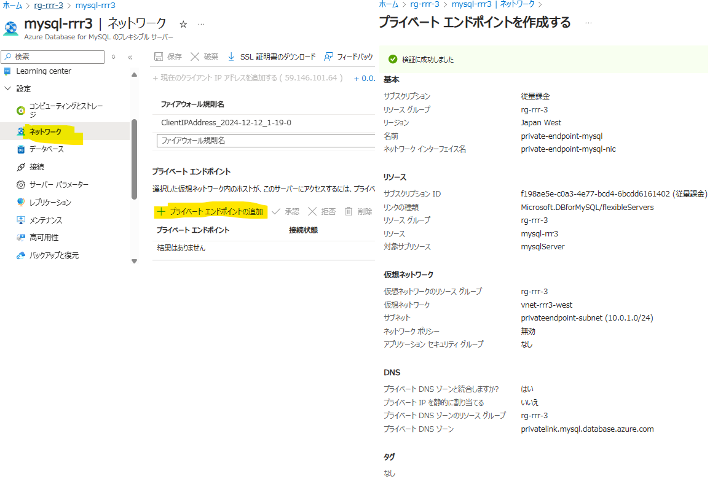The height and width of the screenshot is (479, 710).
Task: Click sidebar scrollbar down arrow
Action: tap(134, 262)
